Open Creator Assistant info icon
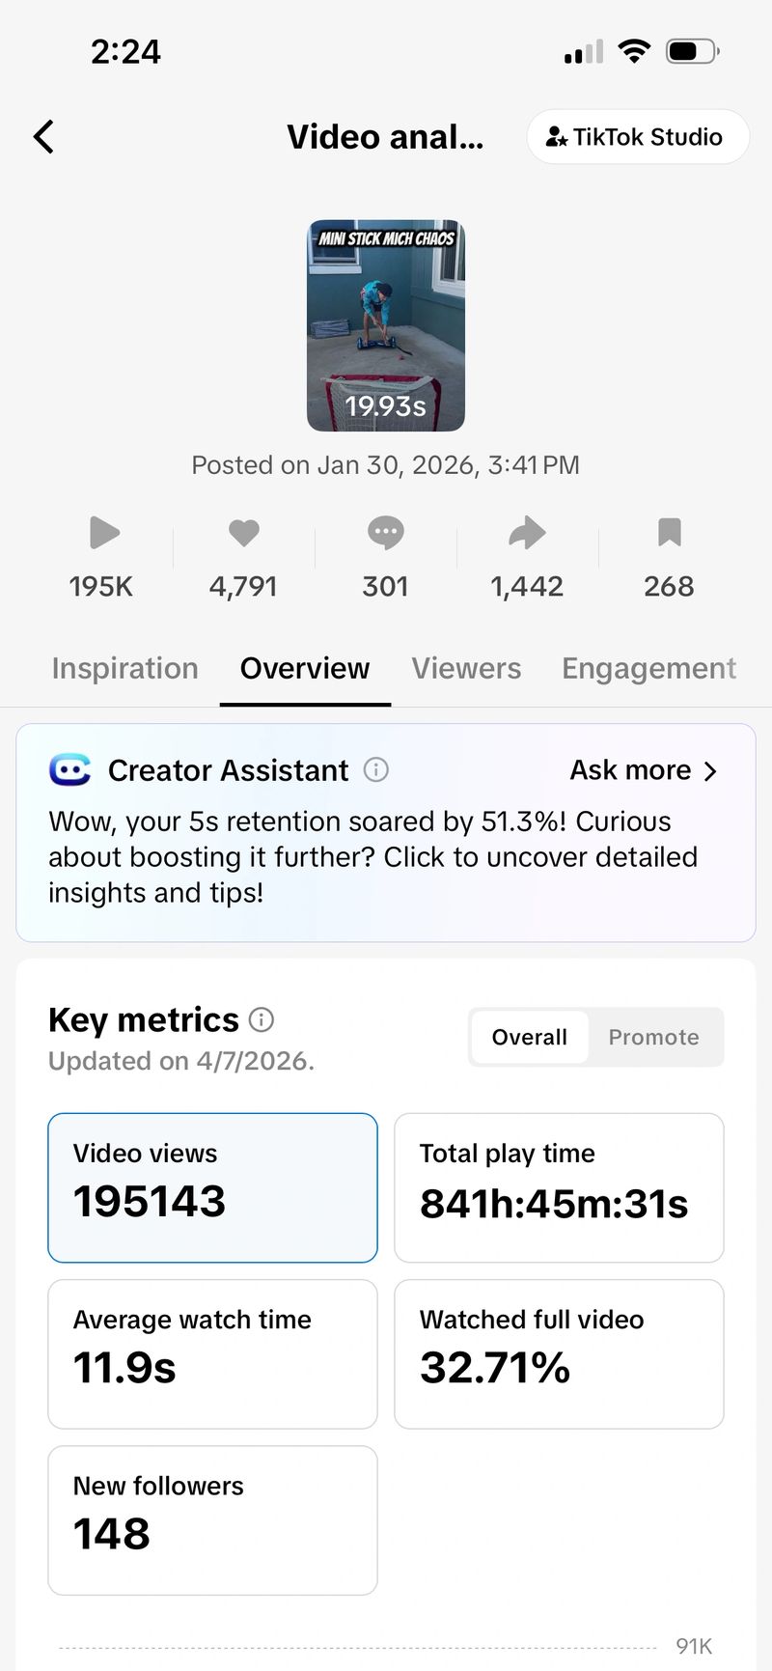The height and width of the screenshot is (1671, 772). click(376, 770)
